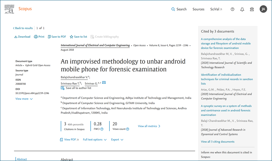Click the email envelope icon beside Srinivas G.
Image resolution: width=272 pixels, height=161 pixels.
click(x=104, y=83)
